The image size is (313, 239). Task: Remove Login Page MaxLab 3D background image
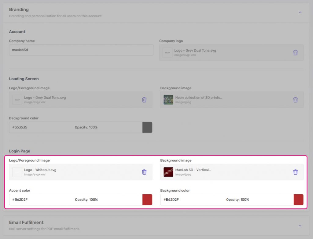pyautogui.click(x=295, y=172)
